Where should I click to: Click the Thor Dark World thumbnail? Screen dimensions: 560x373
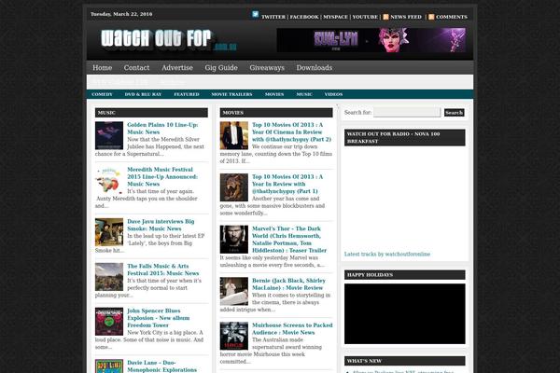point(234,240)
